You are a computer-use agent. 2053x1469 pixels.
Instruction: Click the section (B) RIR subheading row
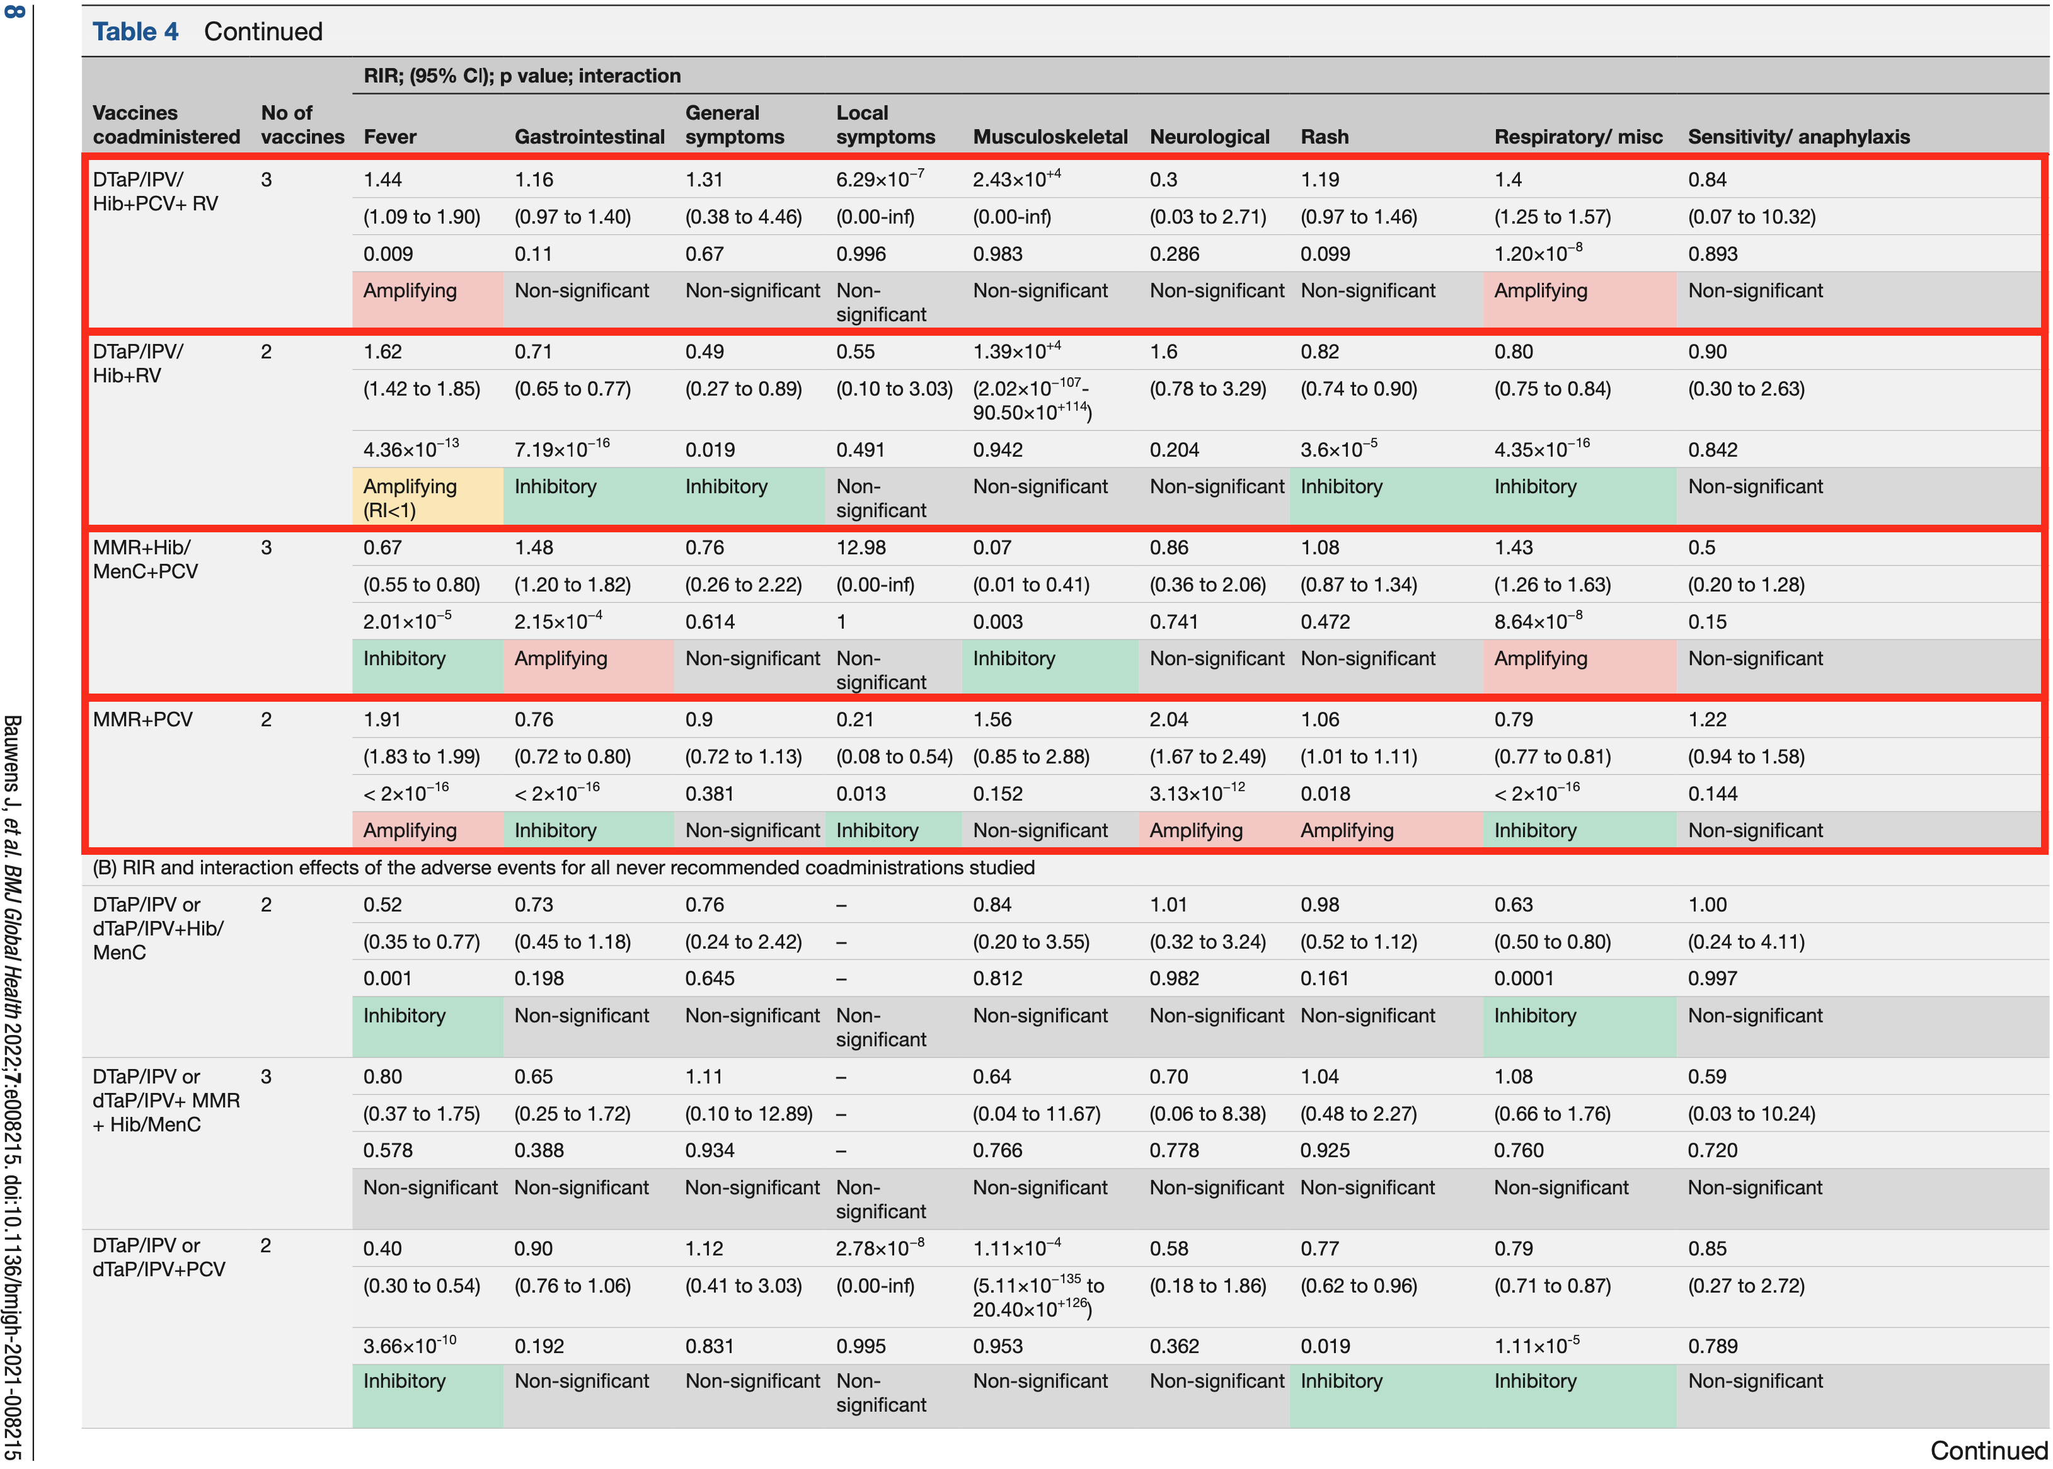[x=563, y=867]
